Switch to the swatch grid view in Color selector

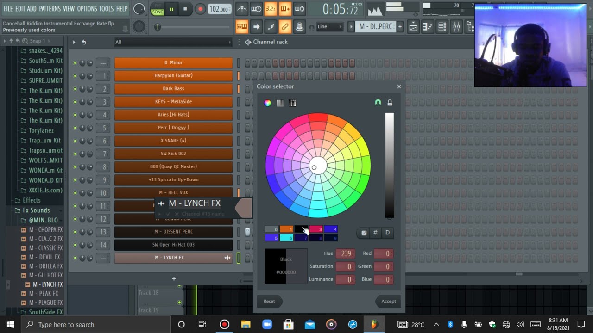[x=292, y=103]
